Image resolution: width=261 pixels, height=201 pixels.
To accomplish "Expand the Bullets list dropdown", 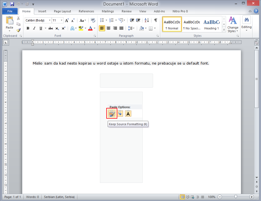I will 106,20.
